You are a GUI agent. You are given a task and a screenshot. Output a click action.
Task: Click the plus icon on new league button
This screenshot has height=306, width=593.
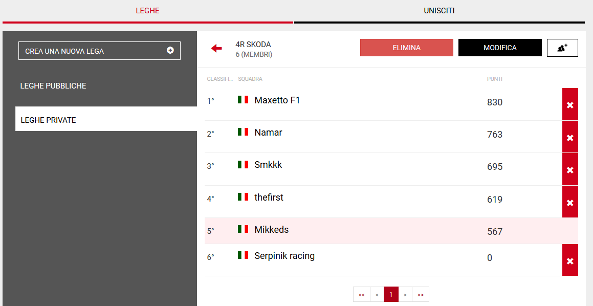tap(170, 51)
